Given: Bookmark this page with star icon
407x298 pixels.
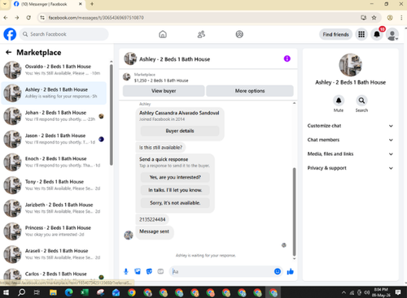Looking at the screenshot, I should (374, 18).
